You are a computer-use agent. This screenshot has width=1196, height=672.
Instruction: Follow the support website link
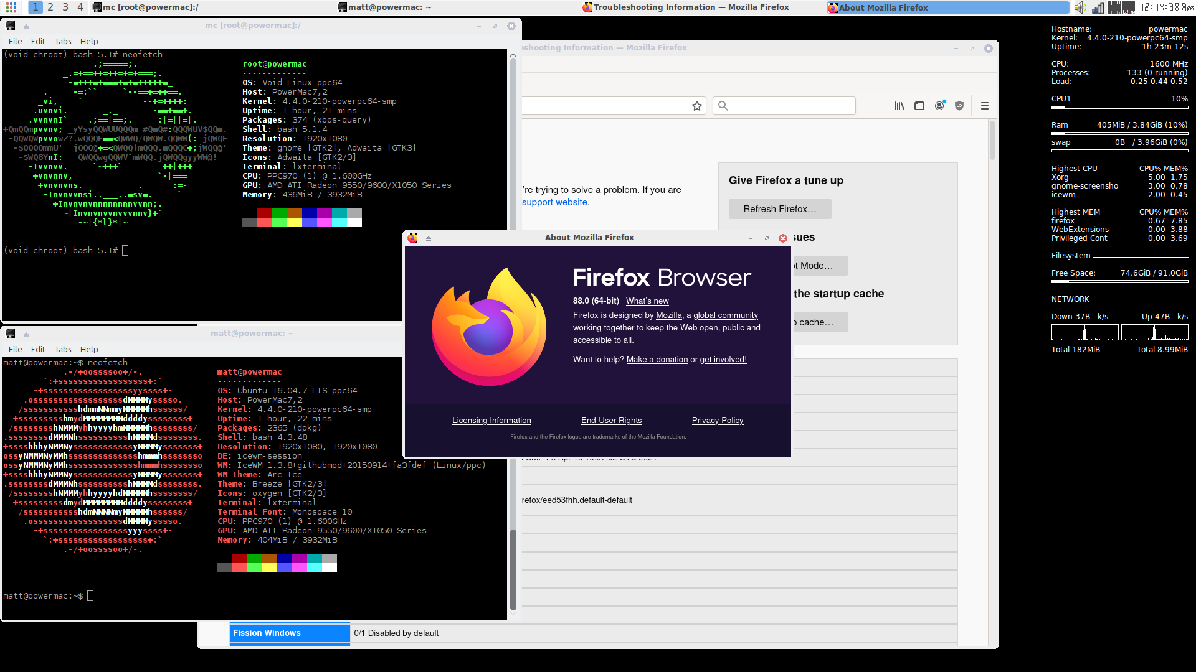coord(555,202)
